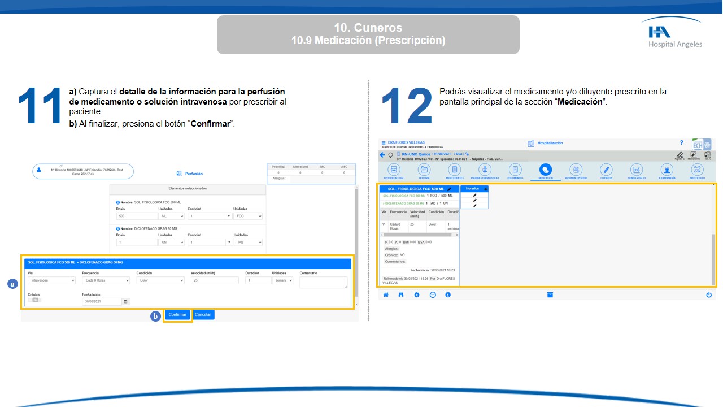Click the back arrow beside patient name
This screenshot has width=723, height=407.
tap(382, 154)
